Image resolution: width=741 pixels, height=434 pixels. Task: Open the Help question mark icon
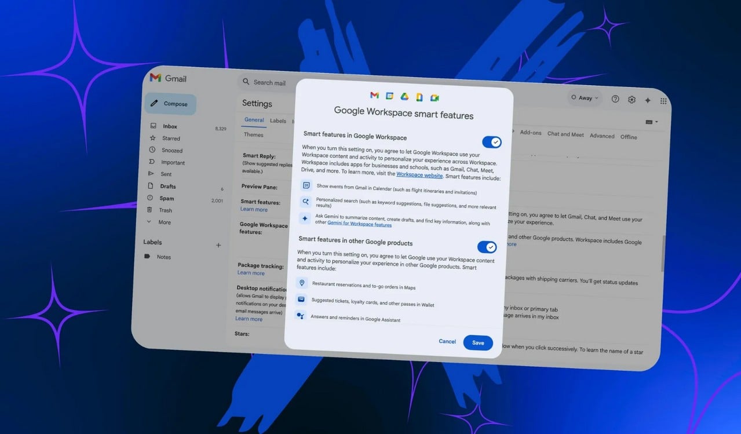[x=615, y=99]
